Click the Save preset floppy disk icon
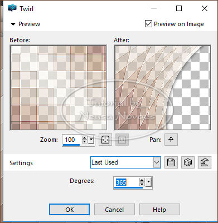This screenshot has height=223, width=218. click(171, 162)
